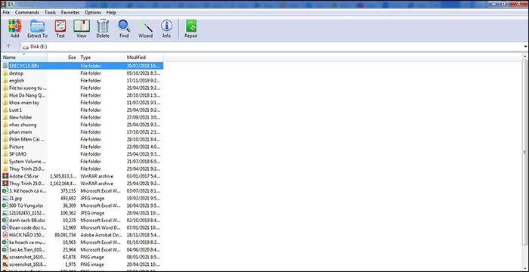
Task: Click the vertical scrollbar of file list
Action: [525, 152]
